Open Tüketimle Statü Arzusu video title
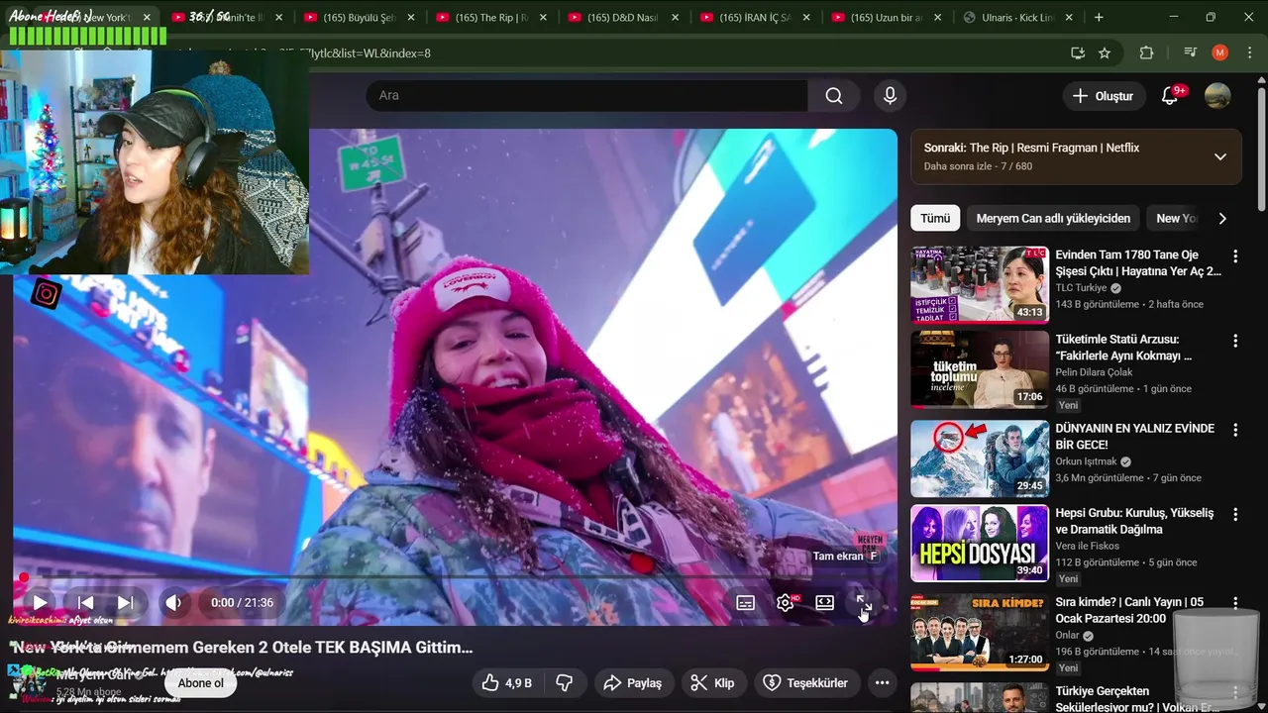Viewport: 1268px width, 713px height. tap(1123, 348)
